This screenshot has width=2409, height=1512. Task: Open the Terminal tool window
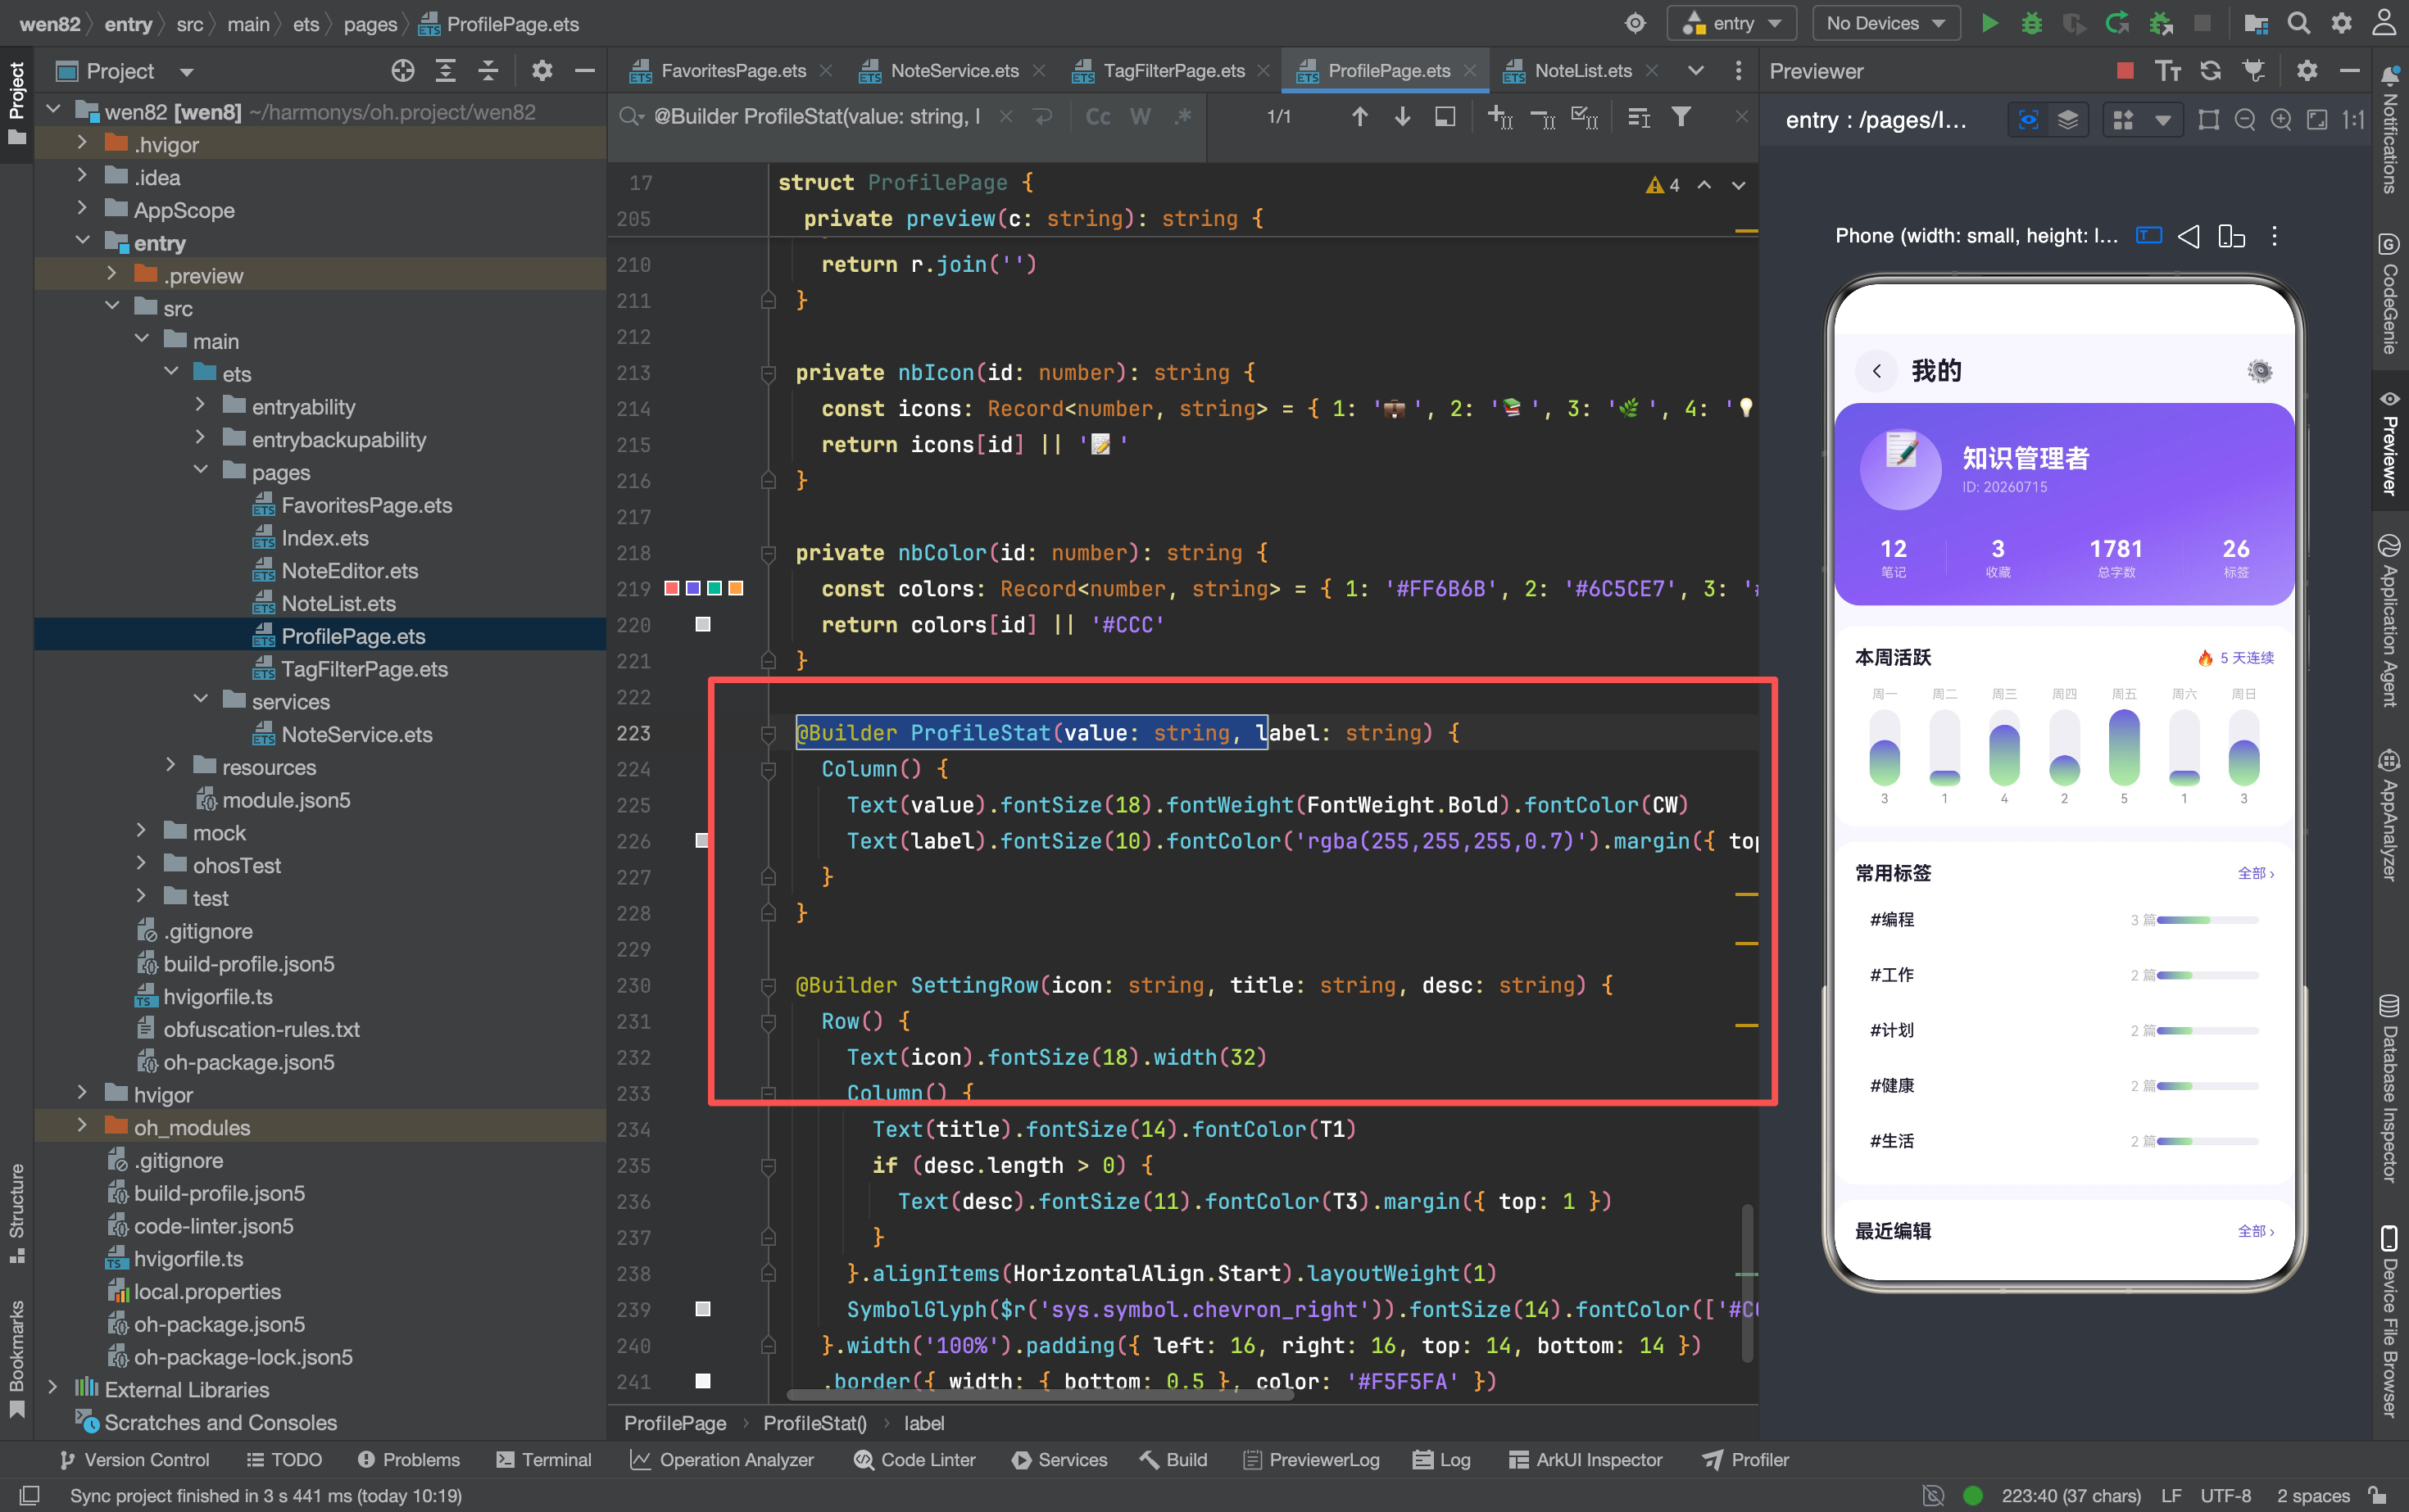544,1460
